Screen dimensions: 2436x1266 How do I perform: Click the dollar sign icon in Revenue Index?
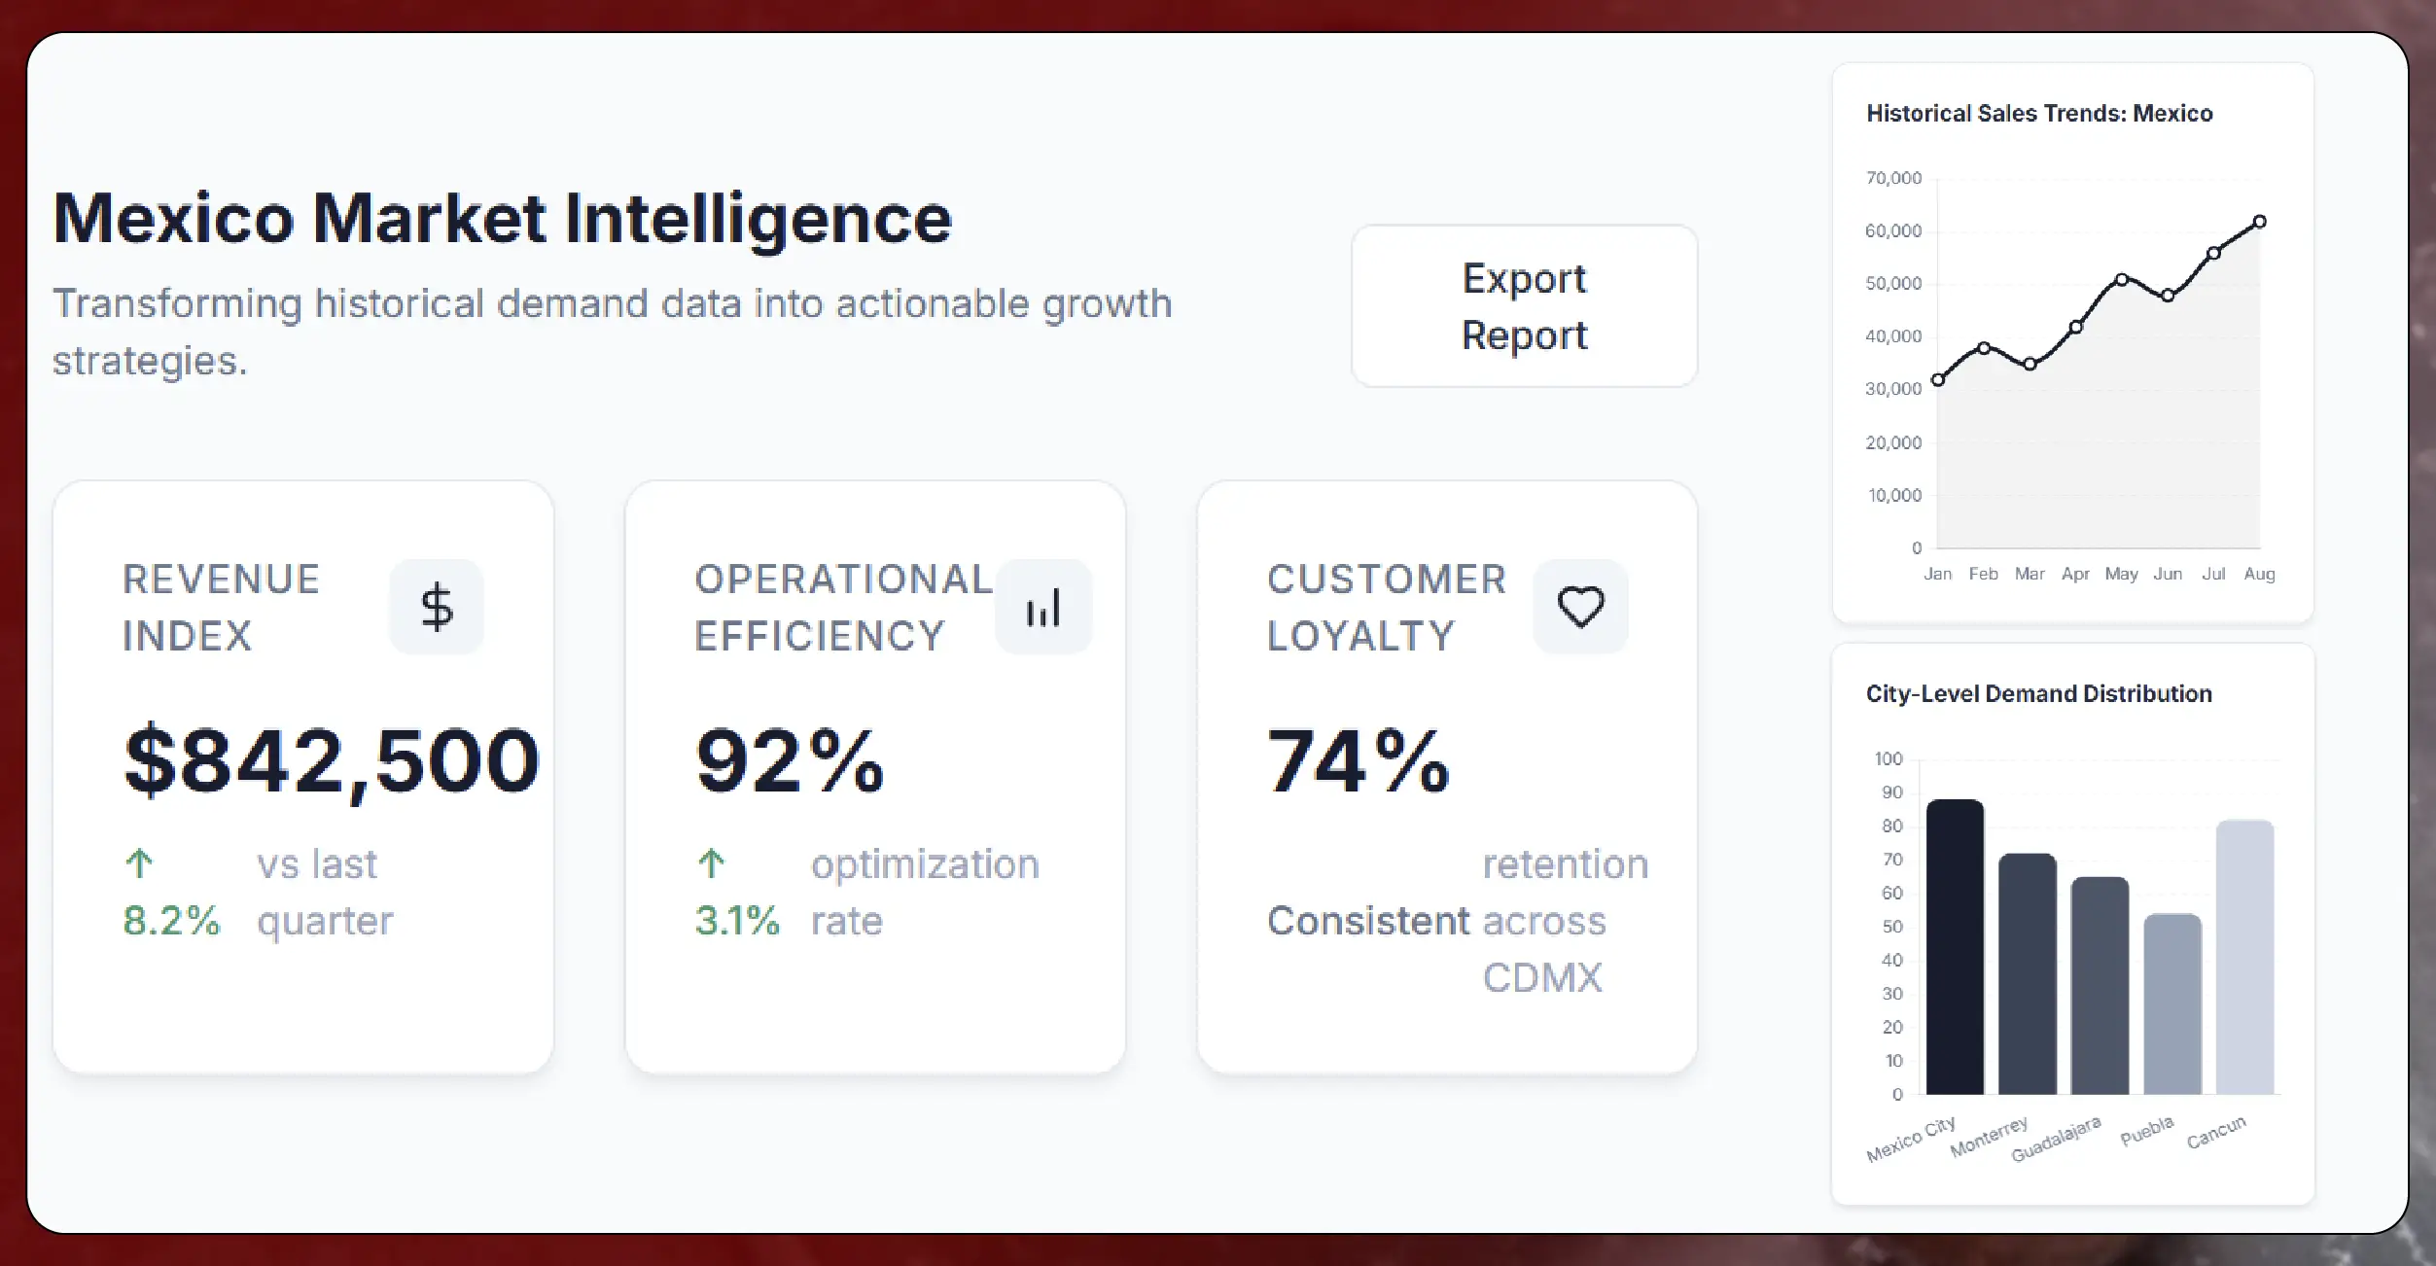click(x=437, y=607)
